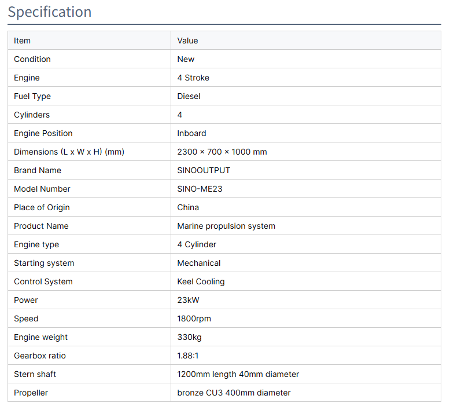Screen dimensions: 450x410
Task: Select the 330kg engine weight value
Action: click(x=189, y=337)
